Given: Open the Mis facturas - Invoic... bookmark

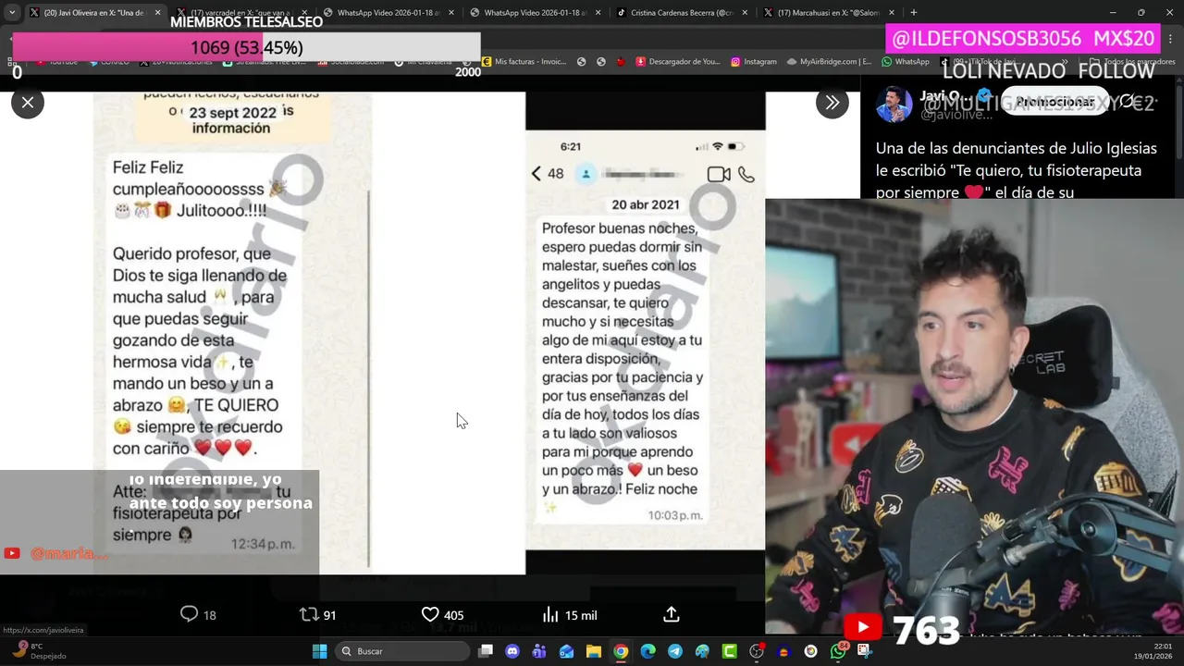Looking at the screenshot, I should pos(524,62).
